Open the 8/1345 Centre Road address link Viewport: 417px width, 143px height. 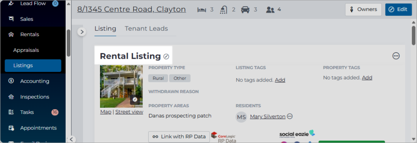click(131, 9)
